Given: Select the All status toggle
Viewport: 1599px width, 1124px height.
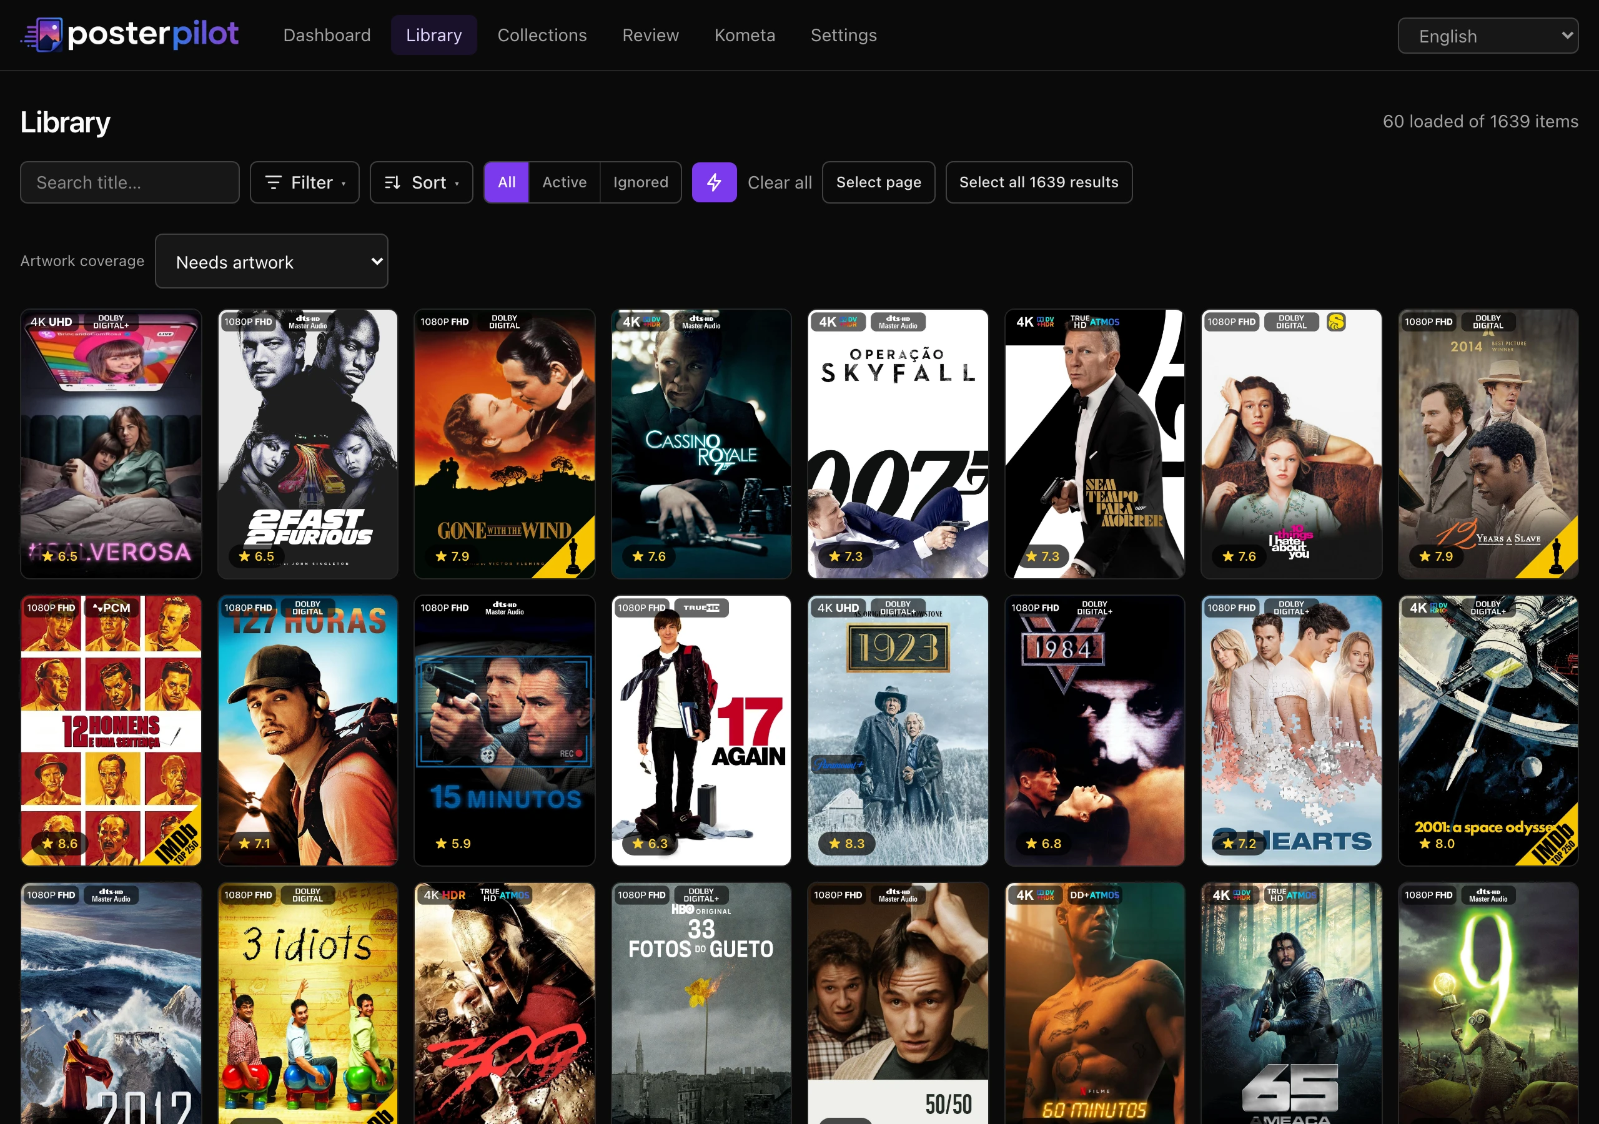Looking at the screenshot, I should click(507, 182).
